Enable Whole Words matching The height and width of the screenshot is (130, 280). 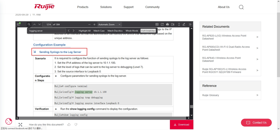point(132,31)
